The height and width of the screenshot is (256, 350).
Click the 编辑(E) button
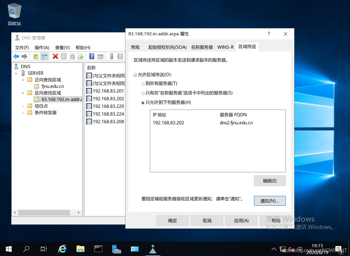coord(269,181)
